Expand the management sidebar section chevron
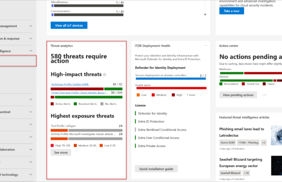Screen dimensions: 282x182 [31, 26]
